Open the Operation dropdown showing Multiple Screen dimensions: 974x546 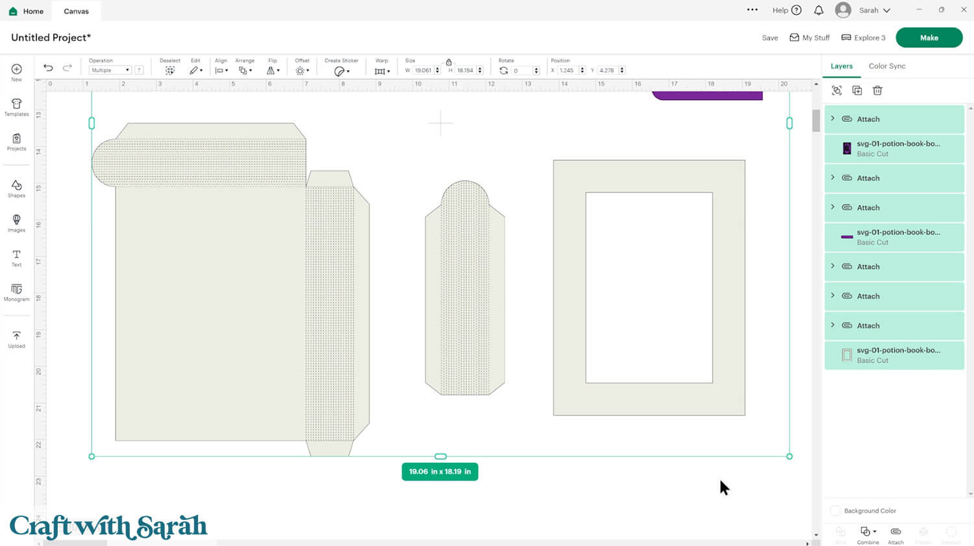[110, 70]
